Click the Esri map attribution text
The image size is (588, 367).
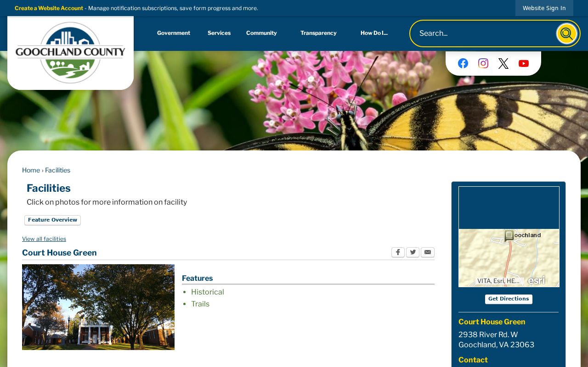[x=498, y=281]
